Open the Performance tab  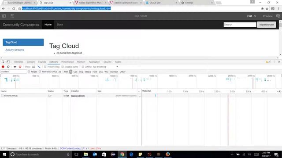pos(67,62)
